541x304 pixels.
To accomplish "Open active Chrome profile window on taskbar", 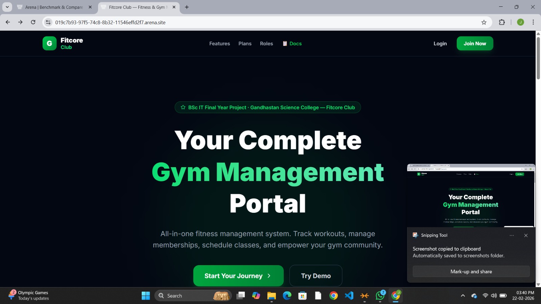I will point(396,296).
